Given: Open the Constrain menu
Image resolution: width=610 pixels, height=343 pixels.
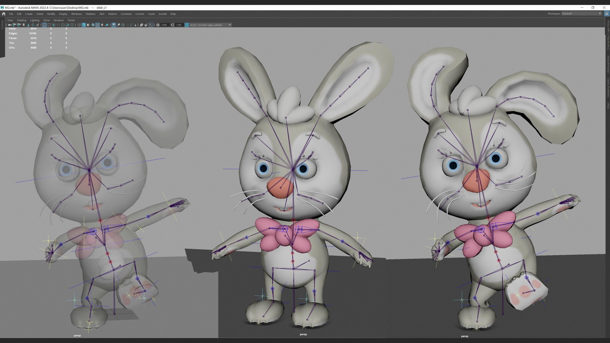Looking at the screenshot, I should [x=126, y=14].
